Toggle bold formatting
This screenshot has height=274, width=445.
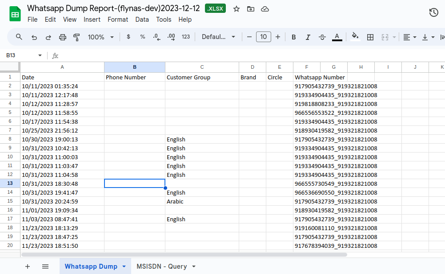[294, 37]
